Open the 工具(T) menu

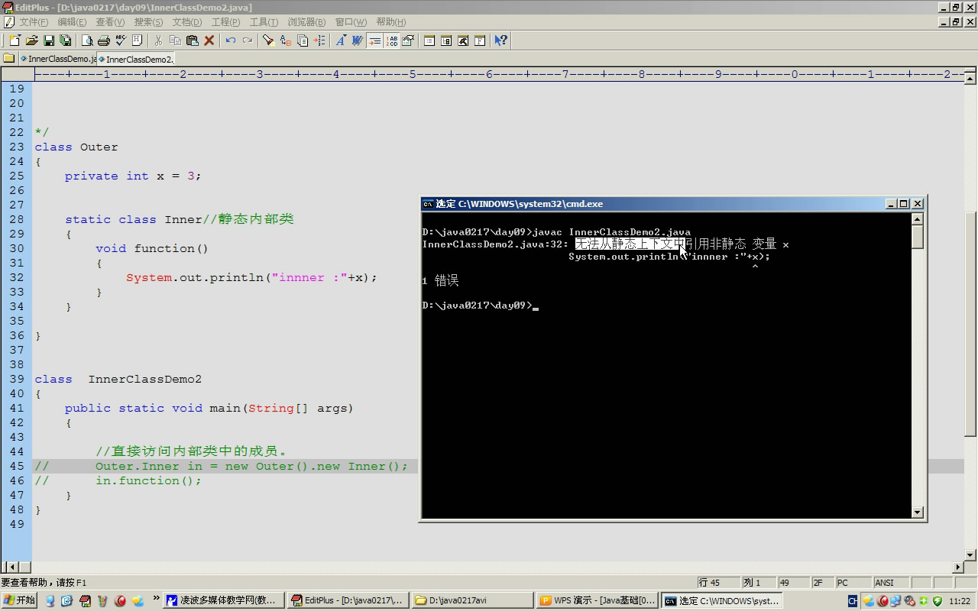point(264,22)
